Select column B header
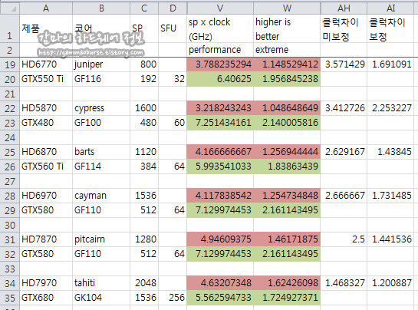The image size is (418, 310). pyautogui.click(x=101, y=8)
